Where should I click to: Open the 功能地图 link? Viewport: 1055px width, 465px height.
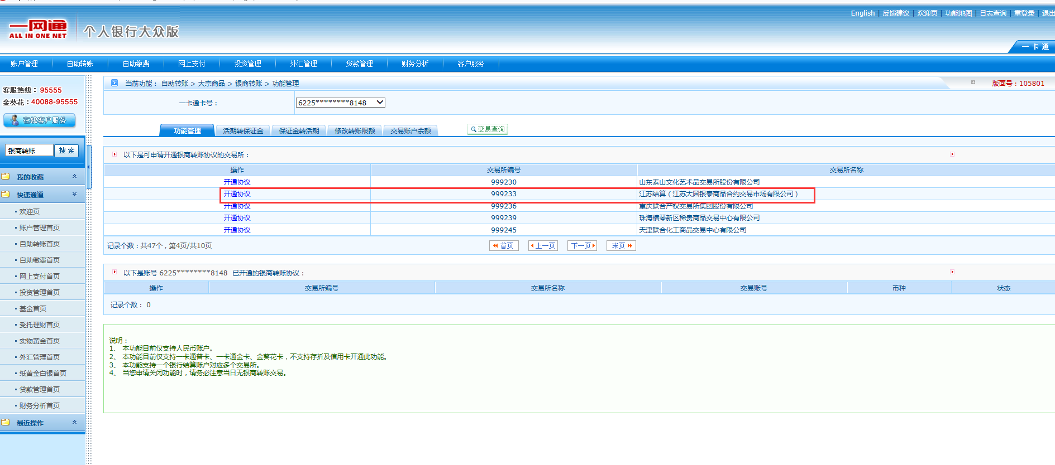tap(958, 13)
